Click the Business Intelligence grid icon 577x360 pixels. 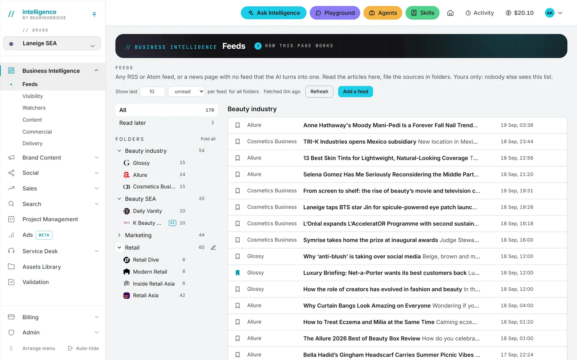click(11, 70)
